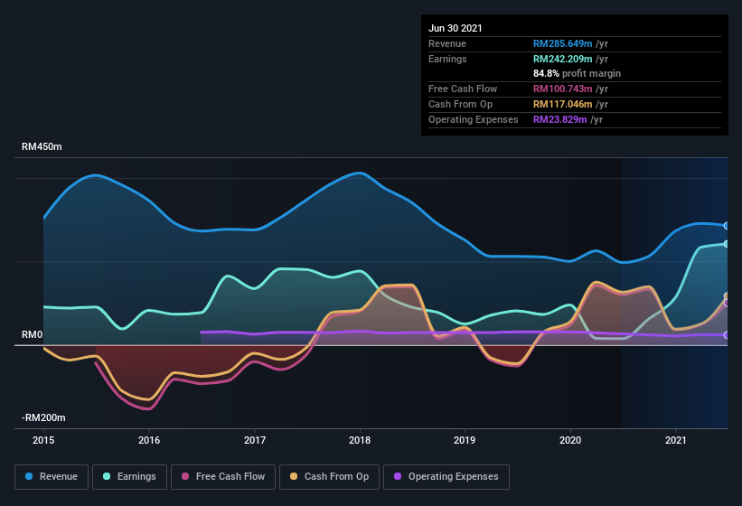Click the orange Cash From Op endpoint marker
Screen dimensions: 742x506
(727, 296)
